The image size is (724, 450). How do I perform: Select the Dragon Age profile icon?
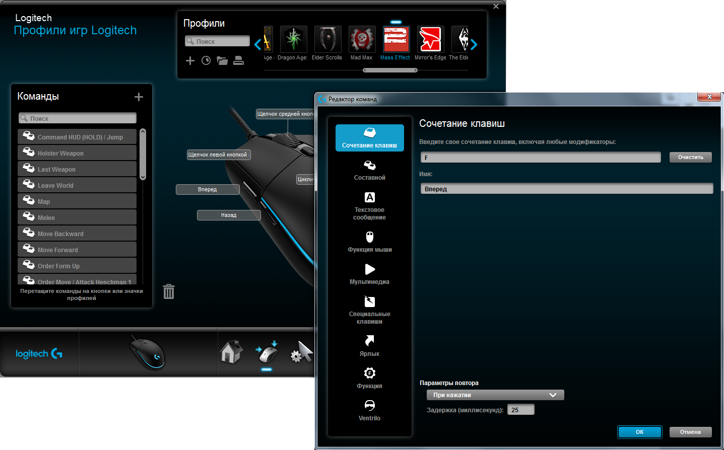pyautogui.click(x=293, y=39)
